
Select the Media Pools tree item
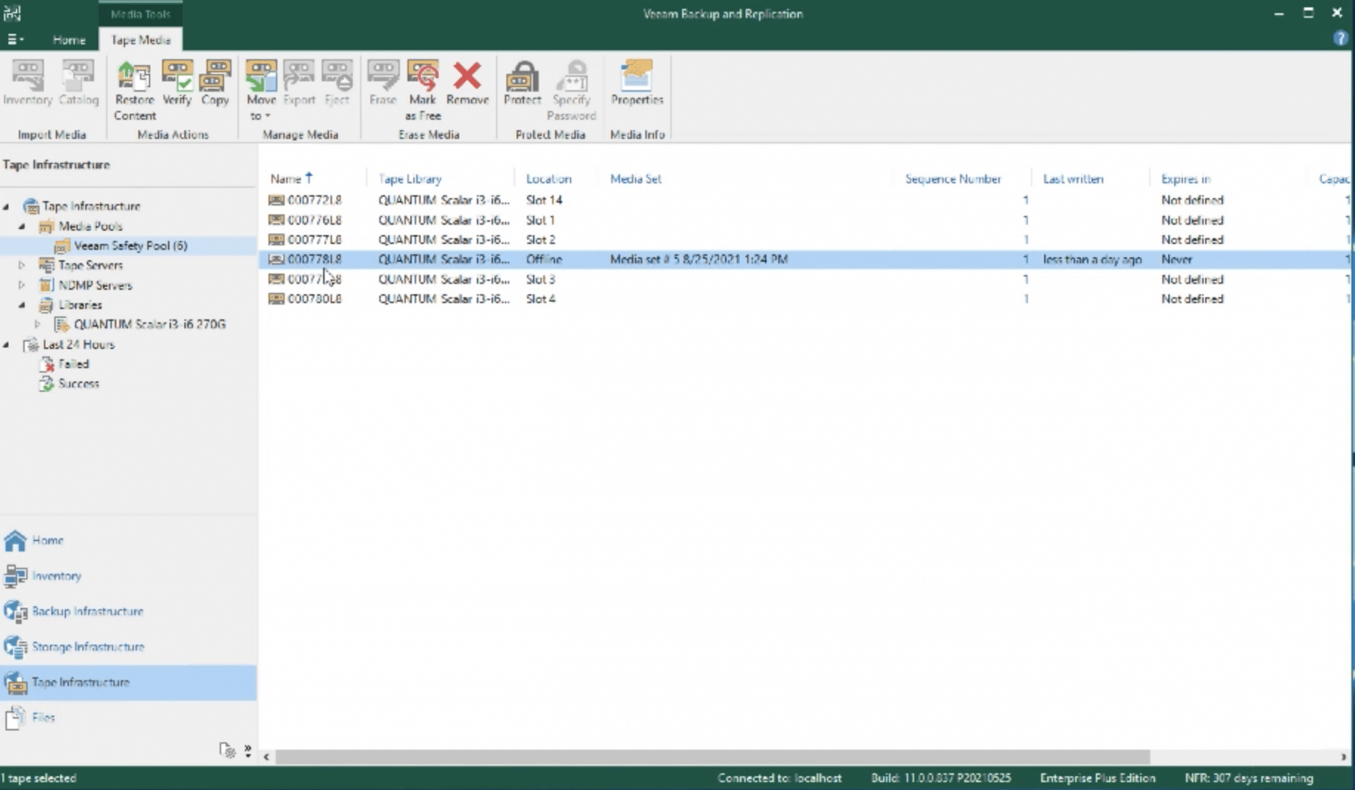(90, 226)
